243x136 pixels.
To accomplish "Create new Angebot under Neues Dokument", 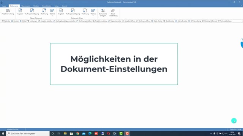I will [x=20, y=12].
